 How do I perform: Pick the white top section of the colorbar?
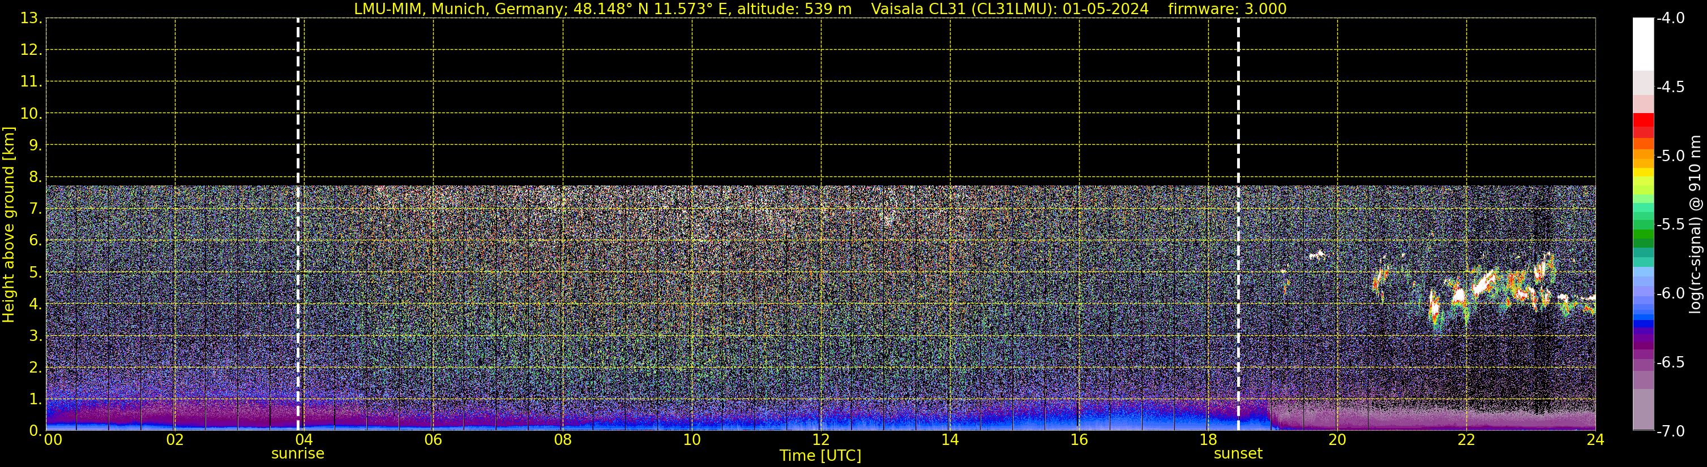click(1642, 43)
